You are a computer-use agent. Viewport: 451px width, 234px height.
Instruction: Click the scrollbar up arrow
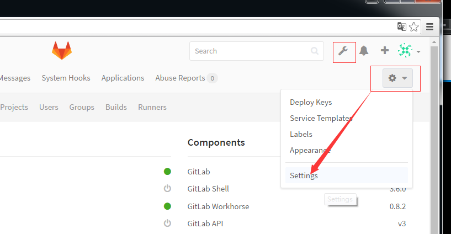coord(434,42)
